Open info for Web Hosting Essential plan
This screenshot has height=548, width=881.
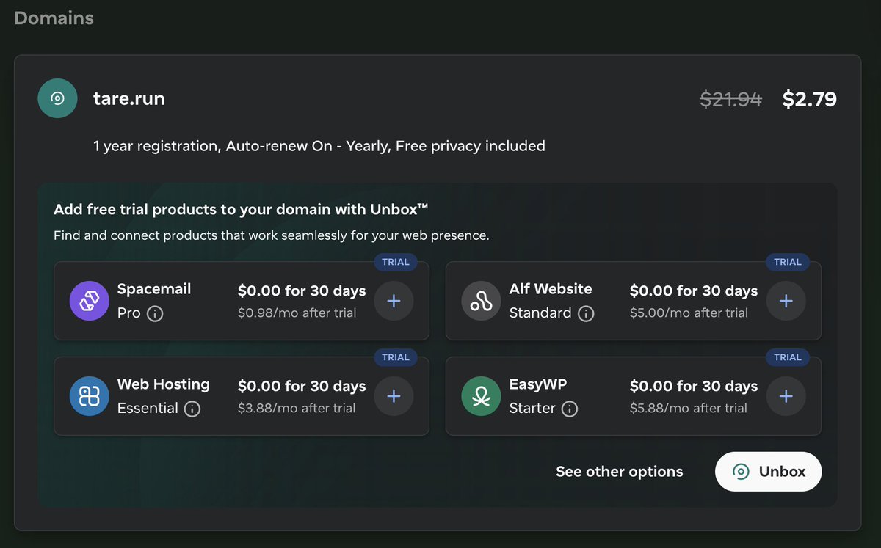click(x=192, y=409)
